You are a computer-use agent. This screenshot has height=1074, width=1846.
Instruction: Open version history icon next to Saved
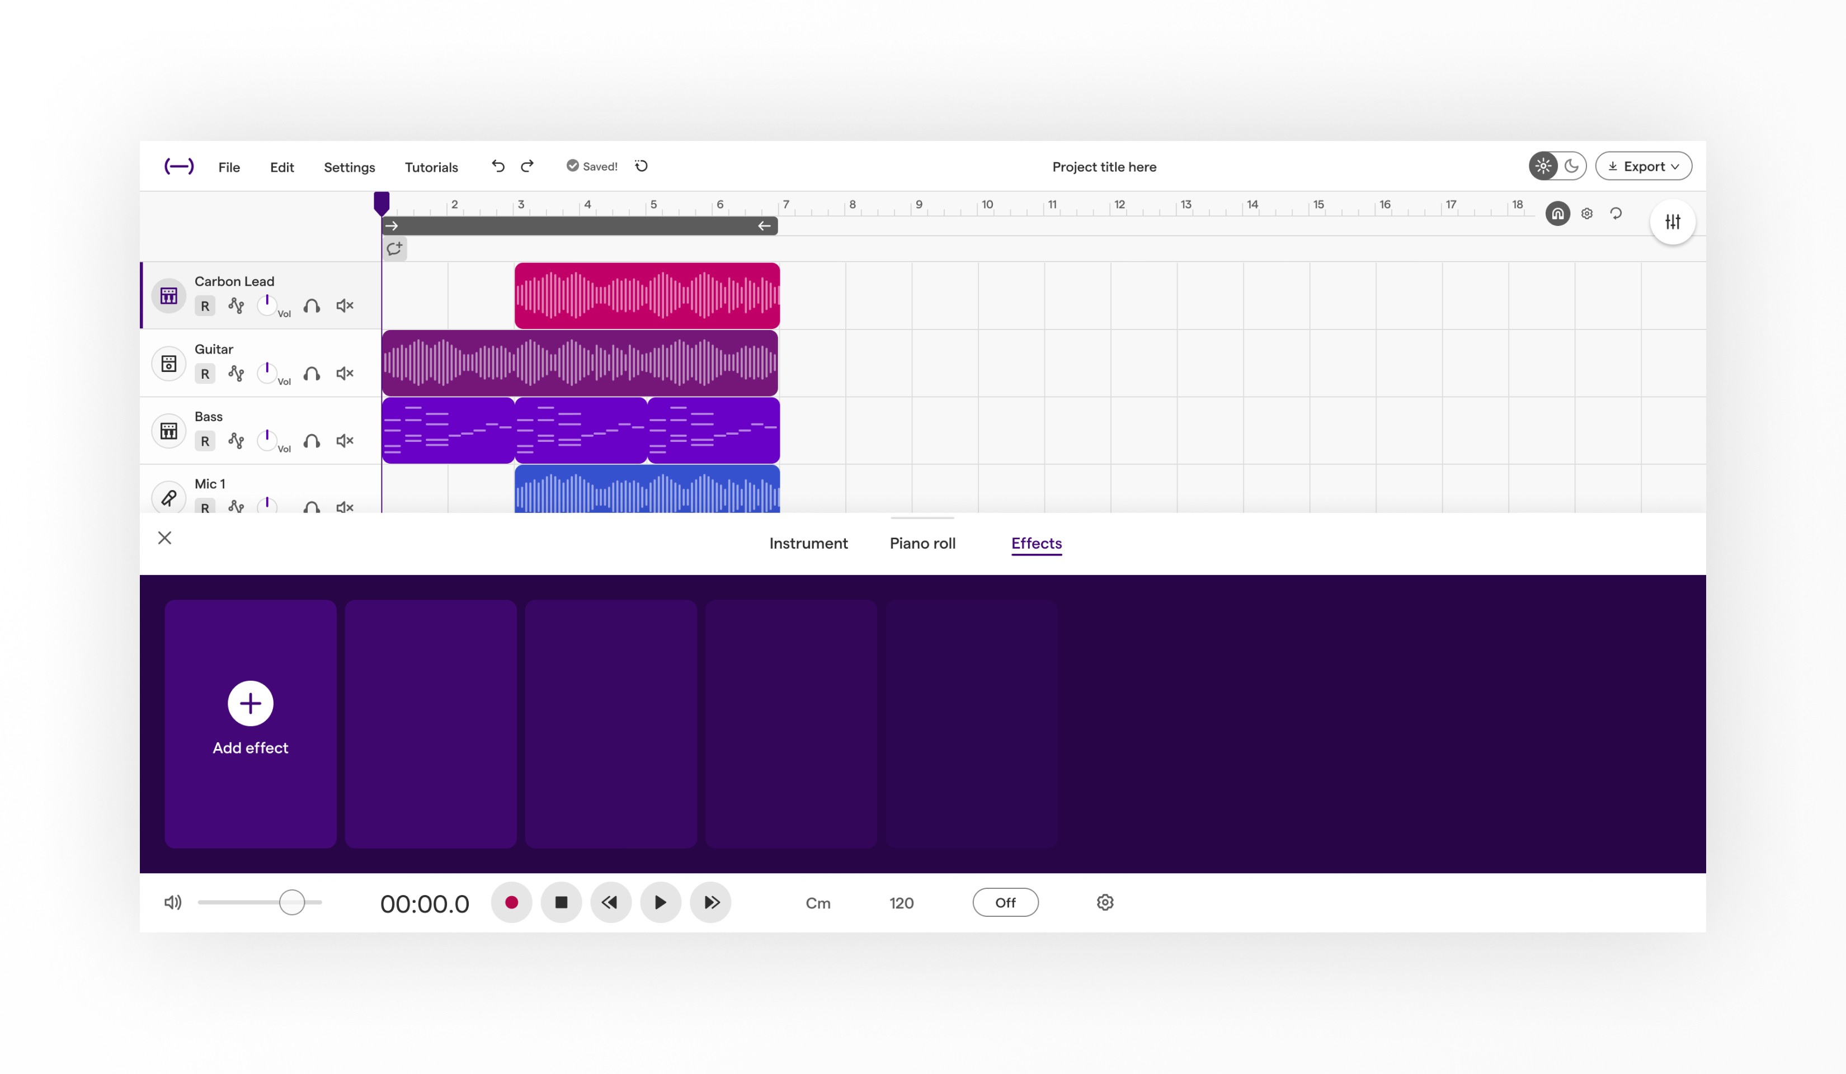coord(642,166)
